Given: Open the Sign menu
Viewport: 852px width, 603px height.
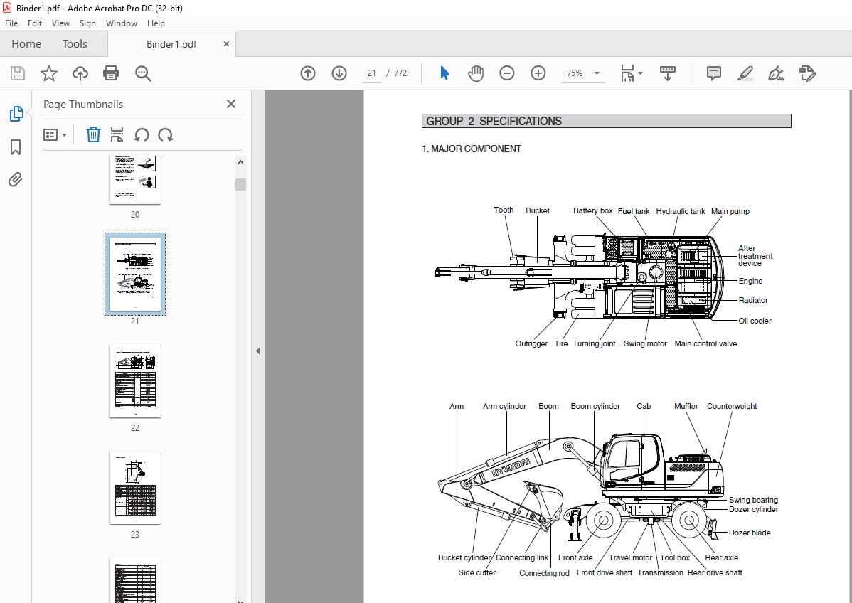Looking at the screenshot, I should coord(87,23).
